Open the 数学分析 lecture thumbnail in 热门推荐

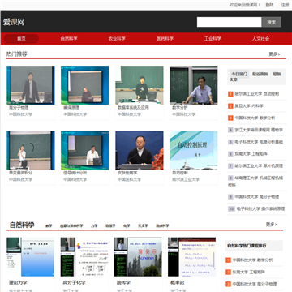pyautogui.click(x=194, y=85)
